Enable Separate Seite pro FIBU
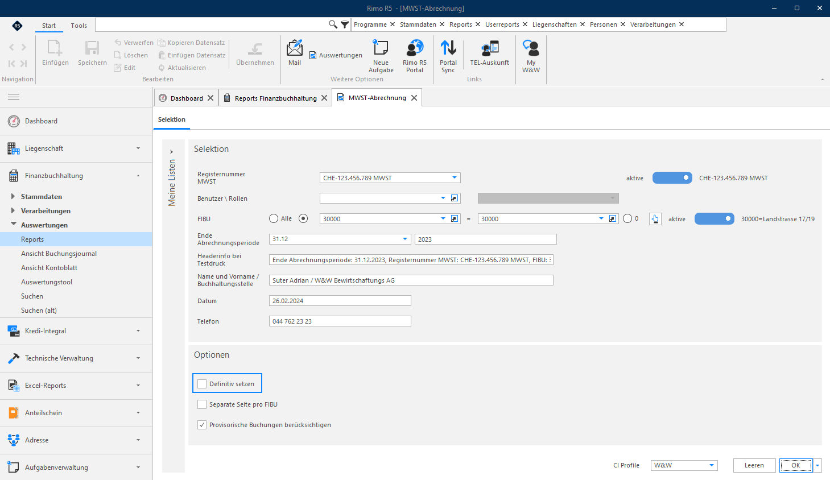 (202, 404)
